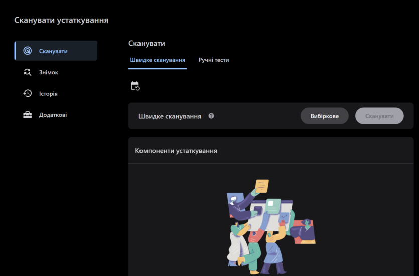Open the Сканувати sidebar label
The image size is (419, 276).
[53, 51]
